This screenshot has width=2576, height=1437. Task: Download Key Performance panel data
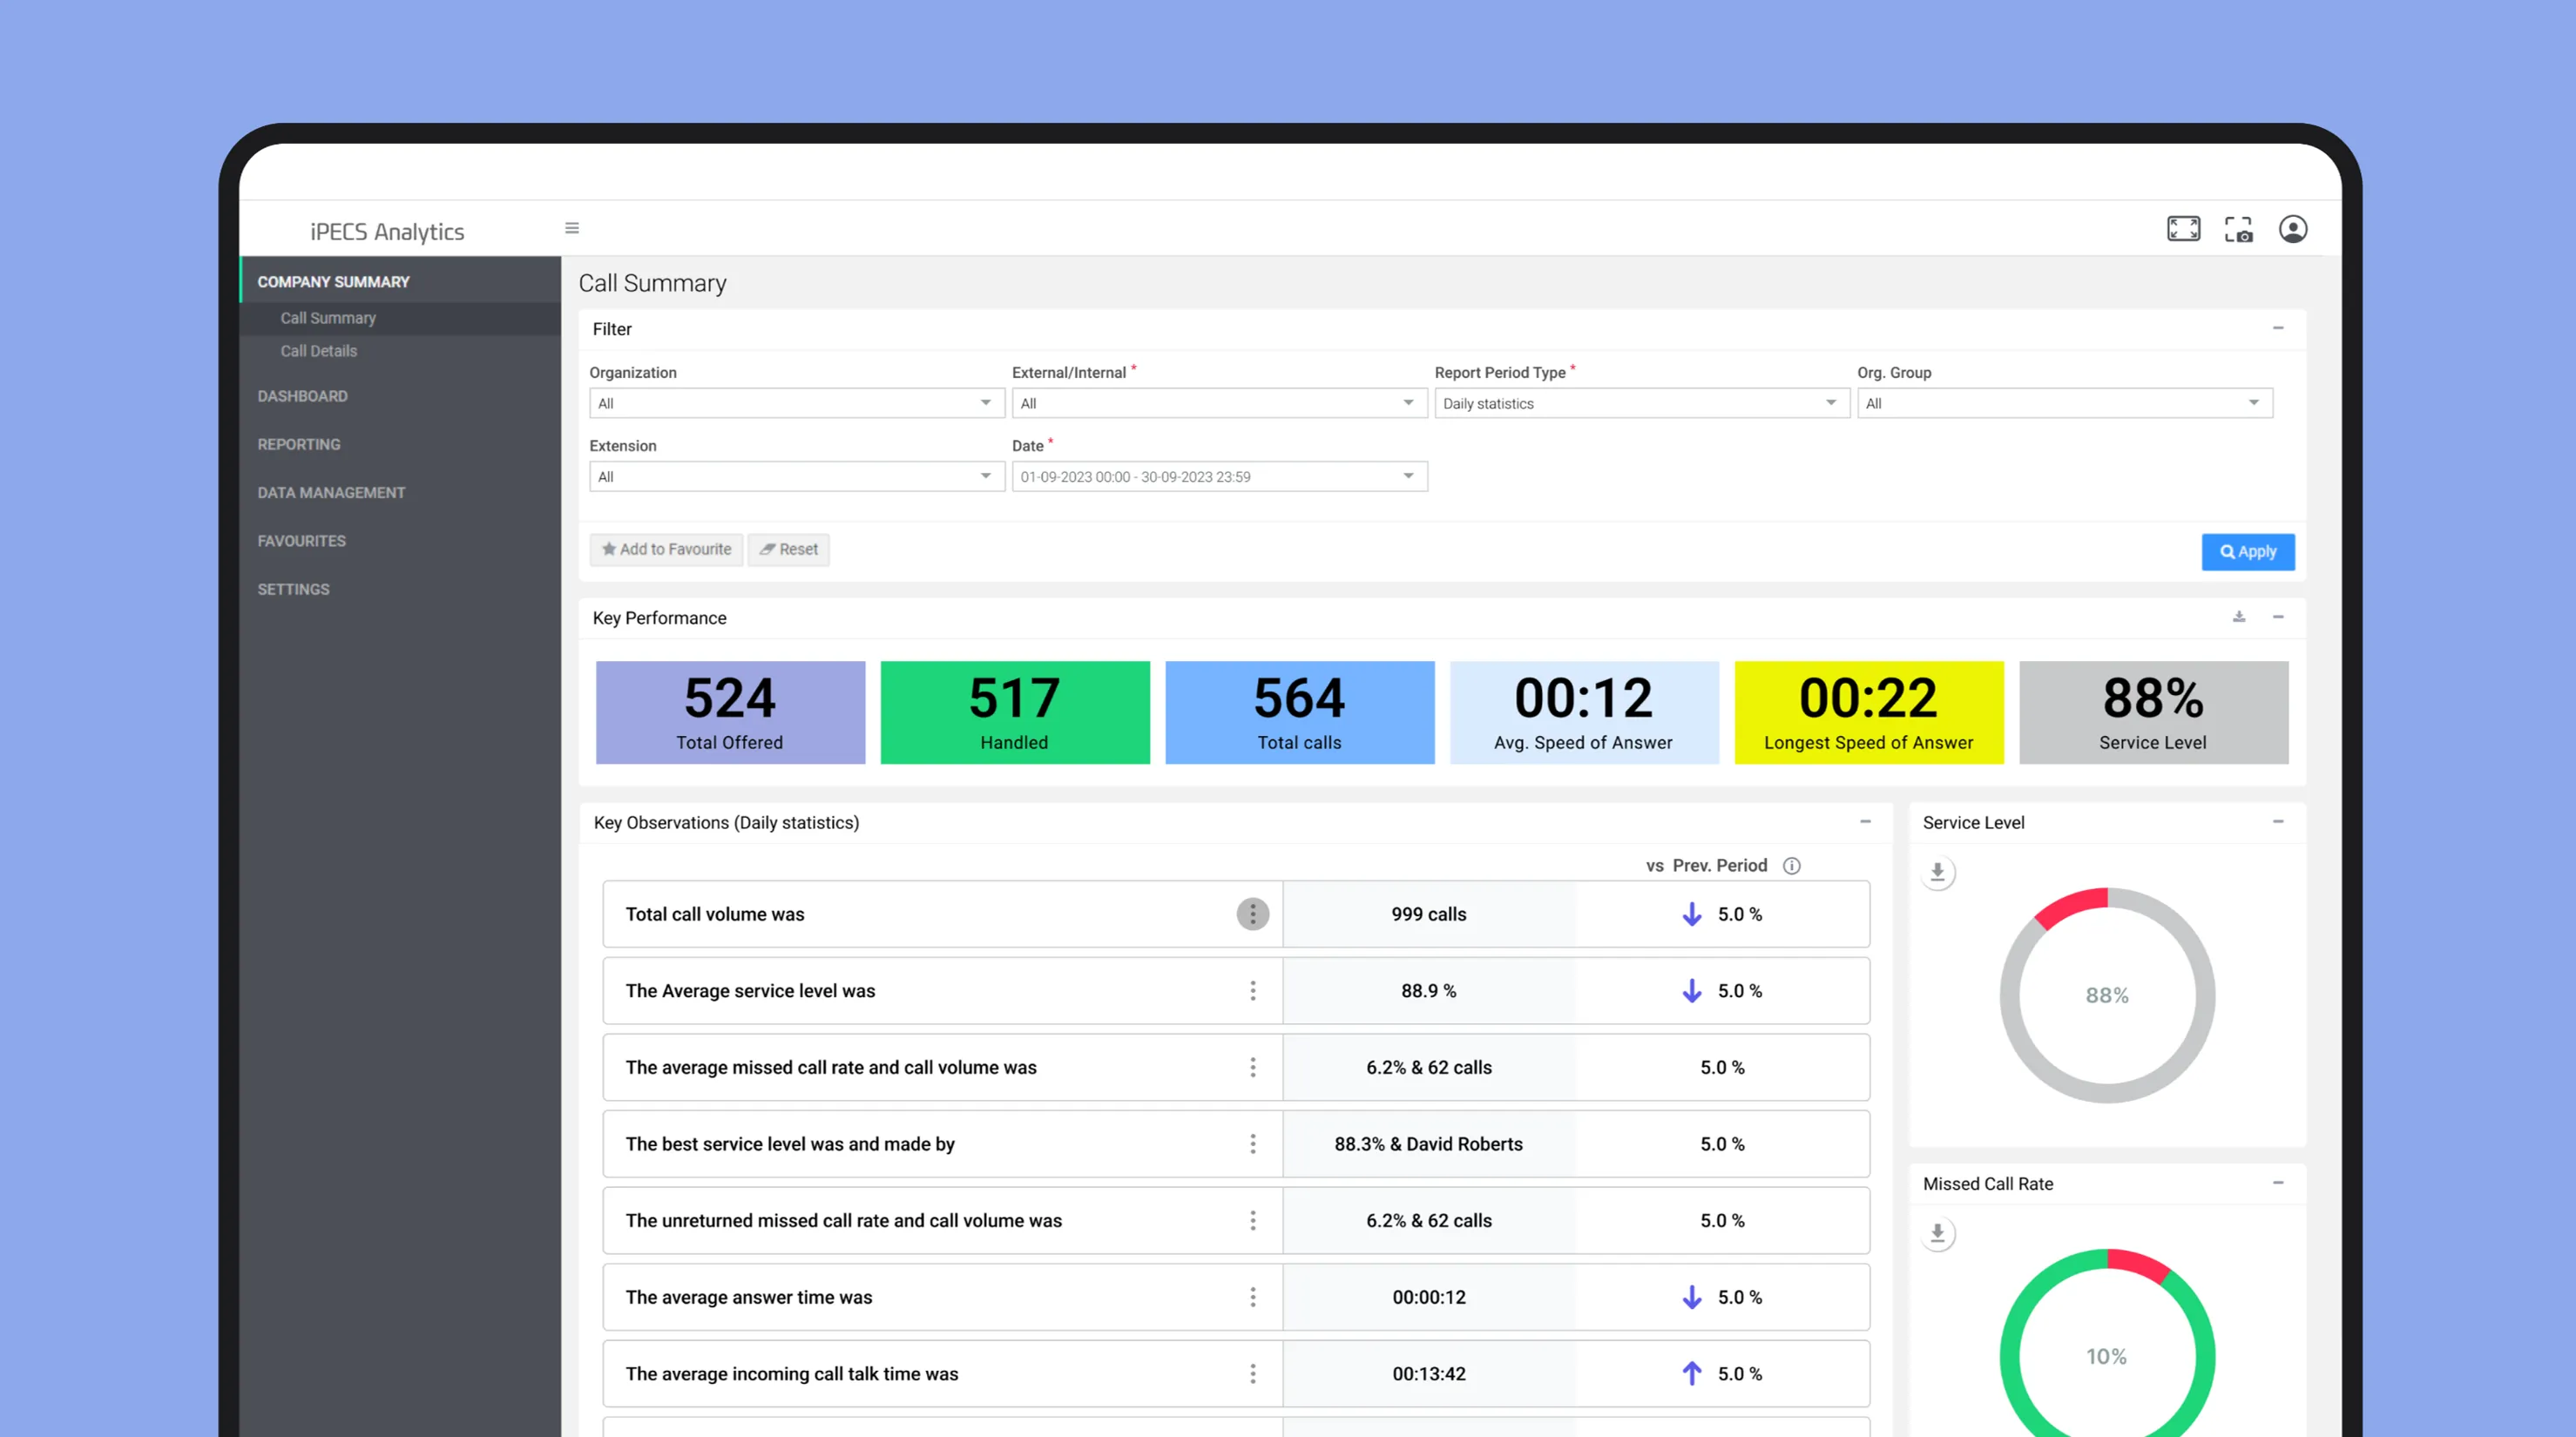(2239, 617)
